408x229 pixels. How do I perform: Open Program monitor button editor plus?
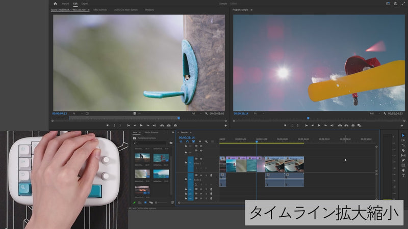point(402,126)
